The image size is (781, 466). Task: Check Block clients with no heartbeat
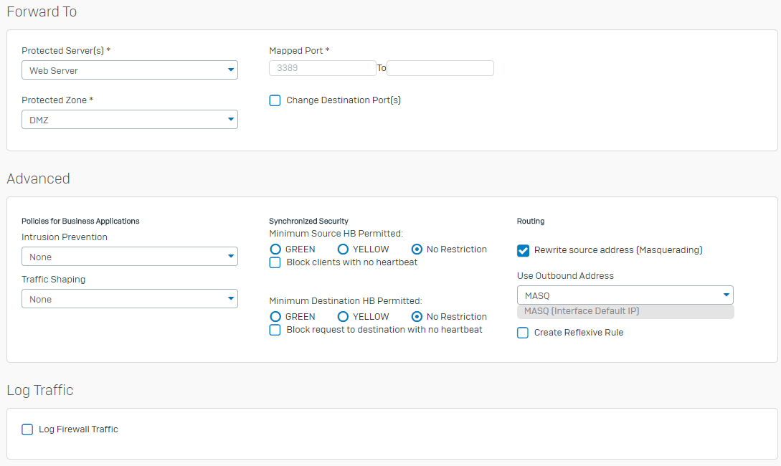(x=275, y=262)
